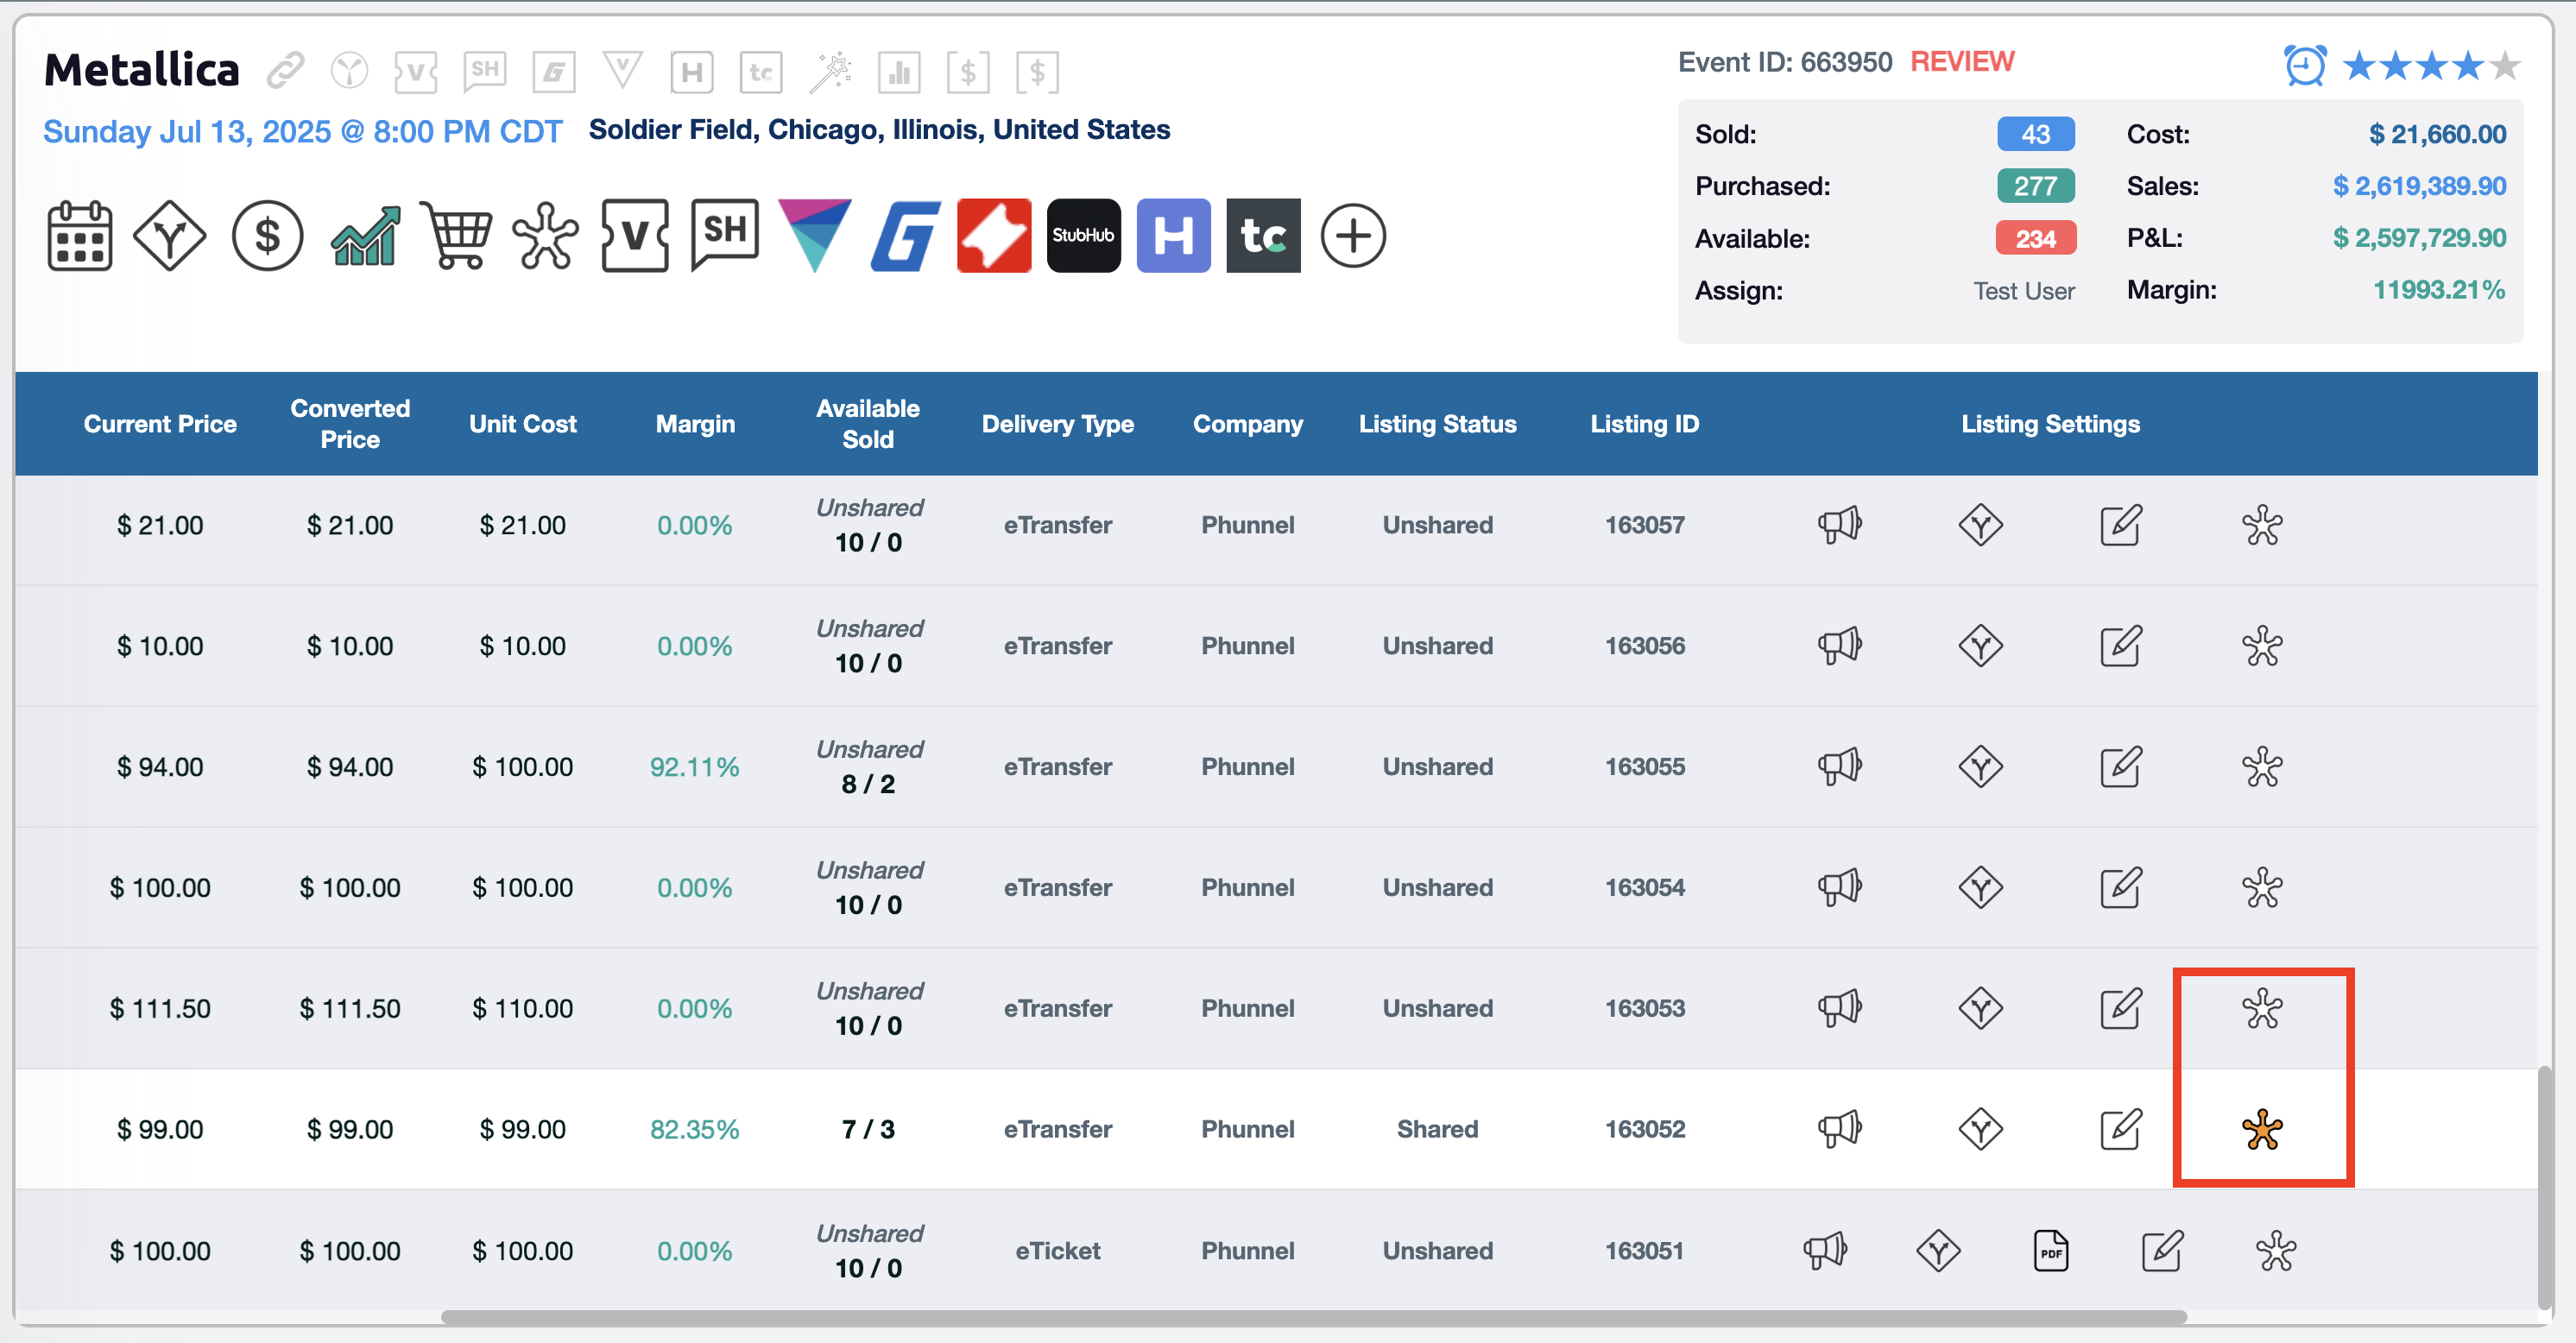Open PDF icon for listing 163051
This screenshot has height=1343, width=2576.
pos(2050,1250)
